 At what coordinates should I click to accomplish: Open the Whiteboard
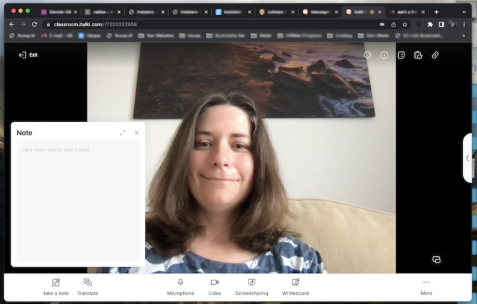(x=295, y=283)
